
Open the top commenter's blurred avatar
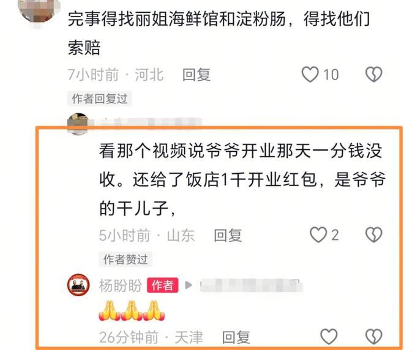pyautogui.click(x=39, y=10)
